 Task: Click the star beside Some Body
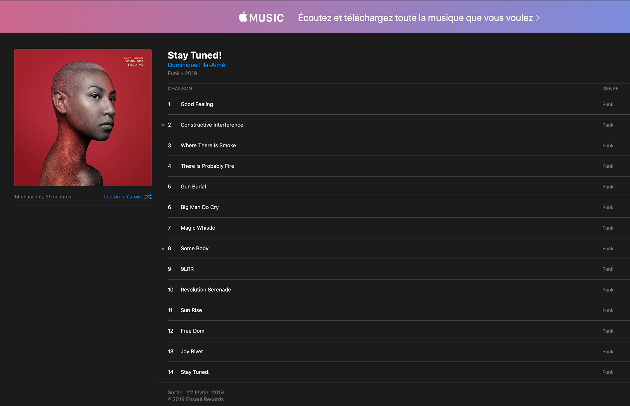[163, 248]
